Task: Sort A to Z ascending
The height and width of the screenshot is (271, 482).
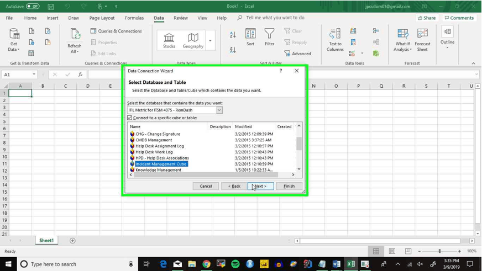Action: point(233,35)
